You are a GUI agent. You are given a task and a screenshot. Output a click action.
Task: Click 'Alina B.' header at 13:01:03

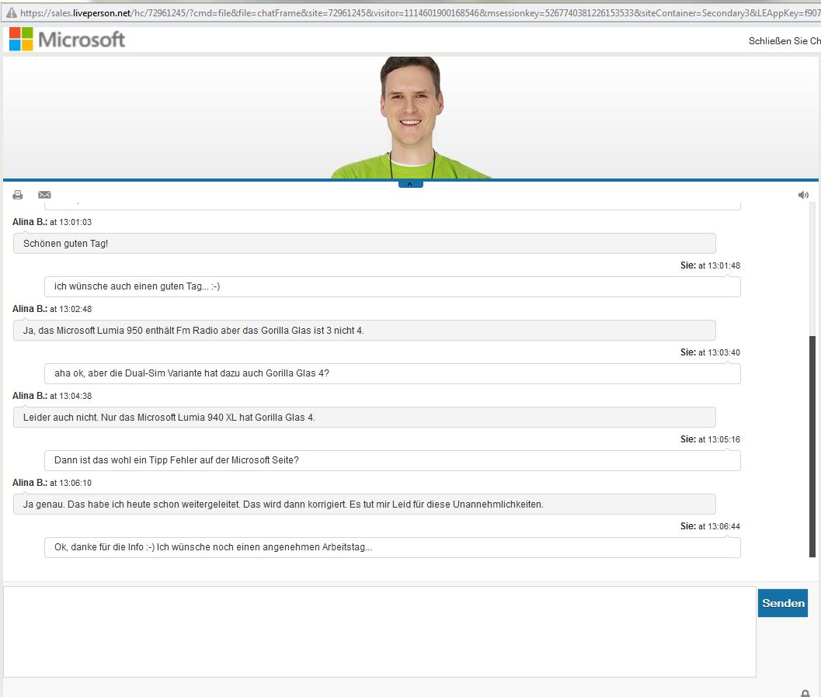click(52, 222)
